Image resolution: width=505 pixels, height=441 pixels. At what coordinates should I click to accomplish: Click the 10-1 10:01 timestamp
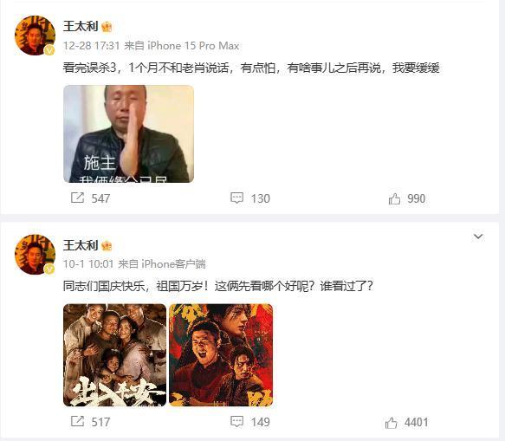(x=88, y=264)
